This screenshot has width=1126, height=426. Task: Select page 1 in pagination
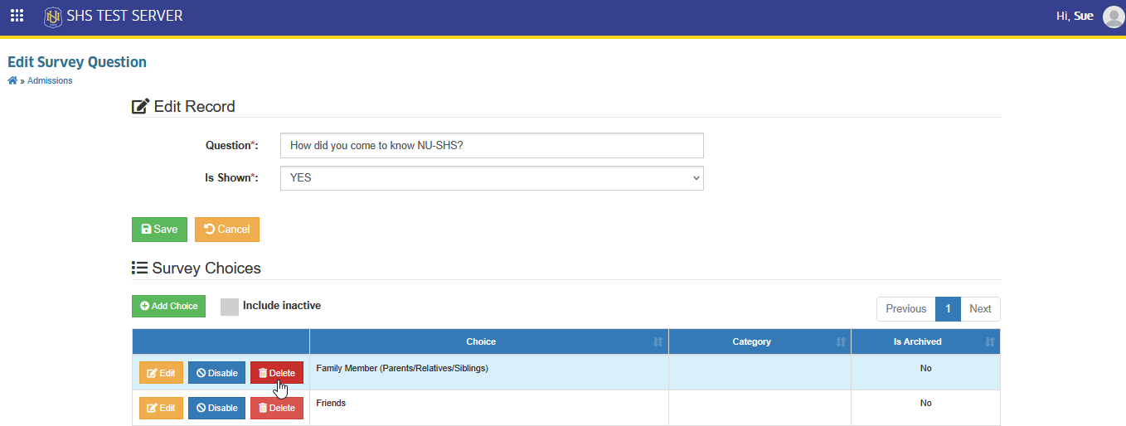948,308
